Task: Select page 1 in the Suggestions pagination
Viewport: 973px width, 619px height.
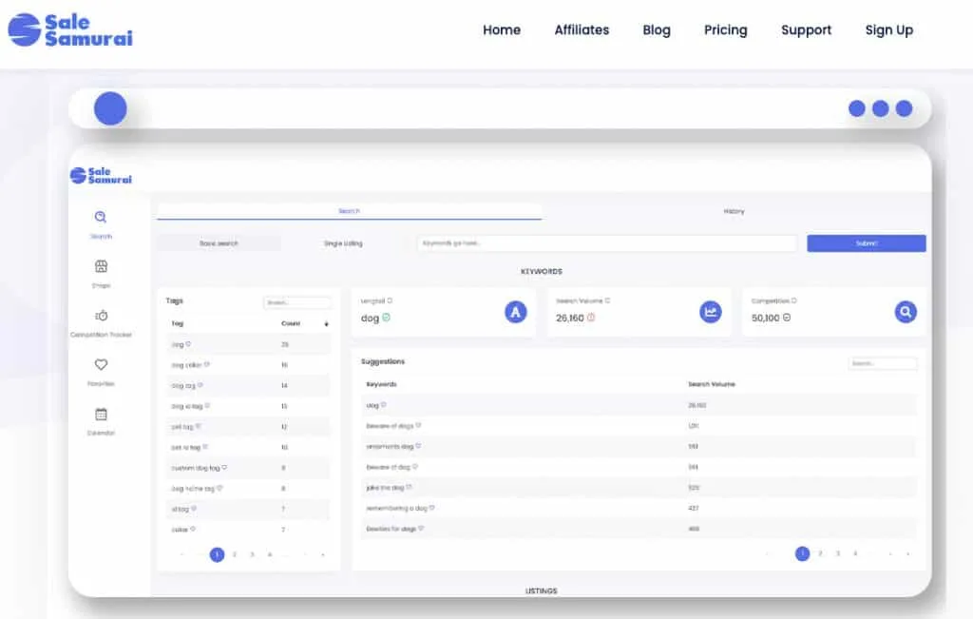Action: point(802,553)
